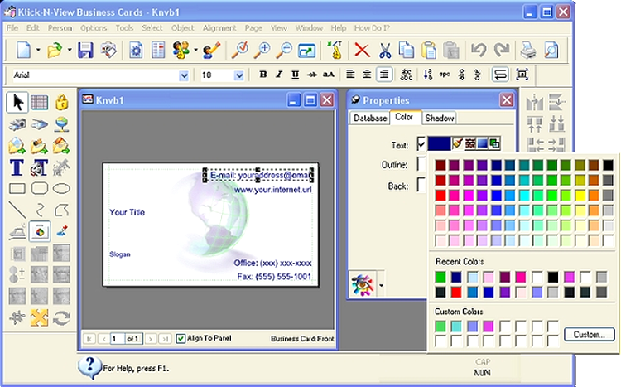The height and width of the screenshot is (387, 621).
Task: Switch to the Shadow tab
Action: pos(439,119)
